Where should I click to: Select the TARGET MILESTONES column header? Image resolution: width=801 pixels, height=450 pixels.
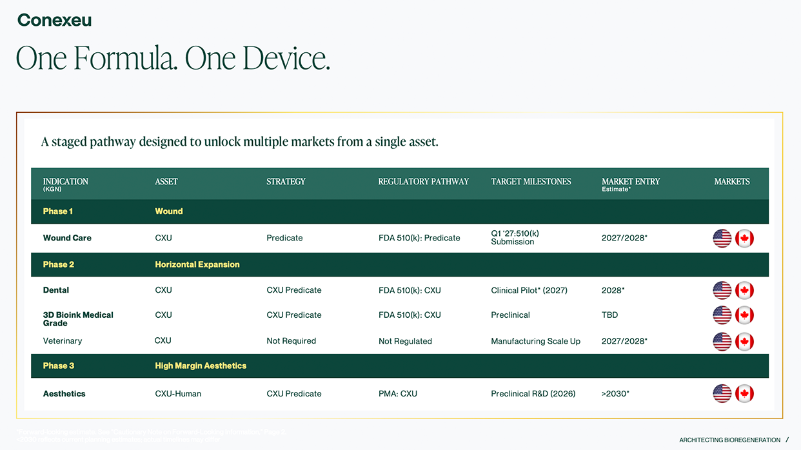click(x=531, y=182)
